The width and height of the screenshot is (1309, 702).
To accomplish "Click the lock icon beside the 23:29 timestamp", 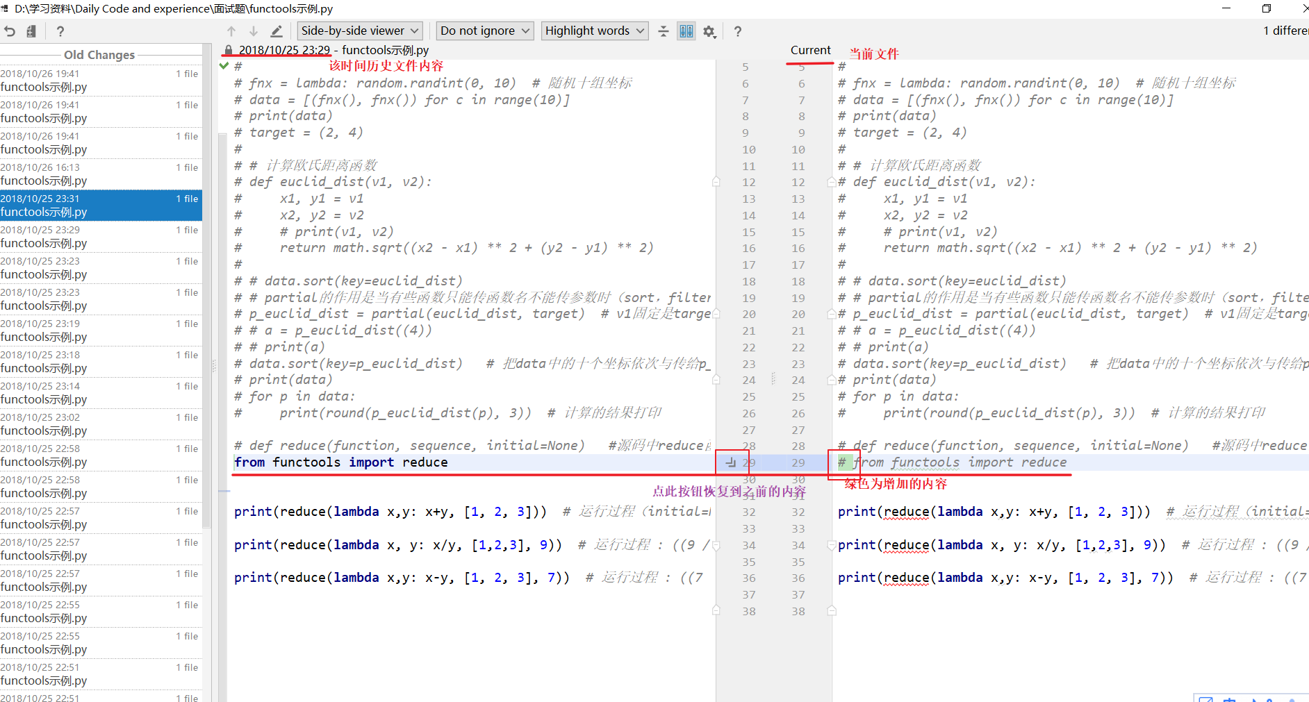I will [x=227, y=49].
